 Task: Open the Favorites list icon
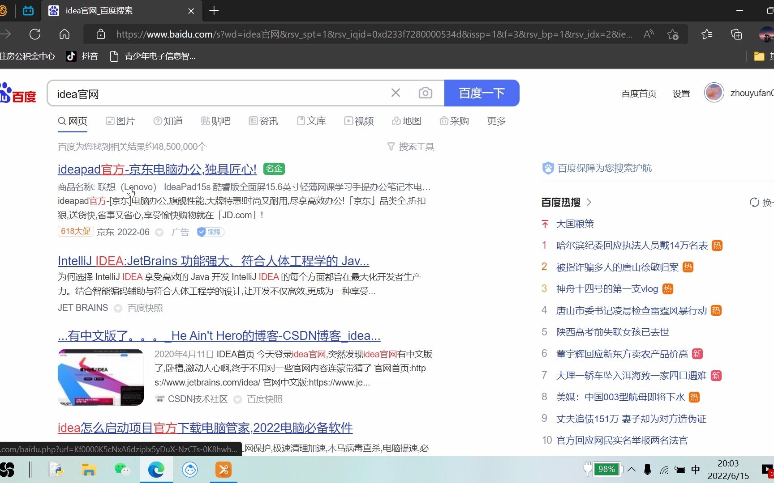click(707, 34)
